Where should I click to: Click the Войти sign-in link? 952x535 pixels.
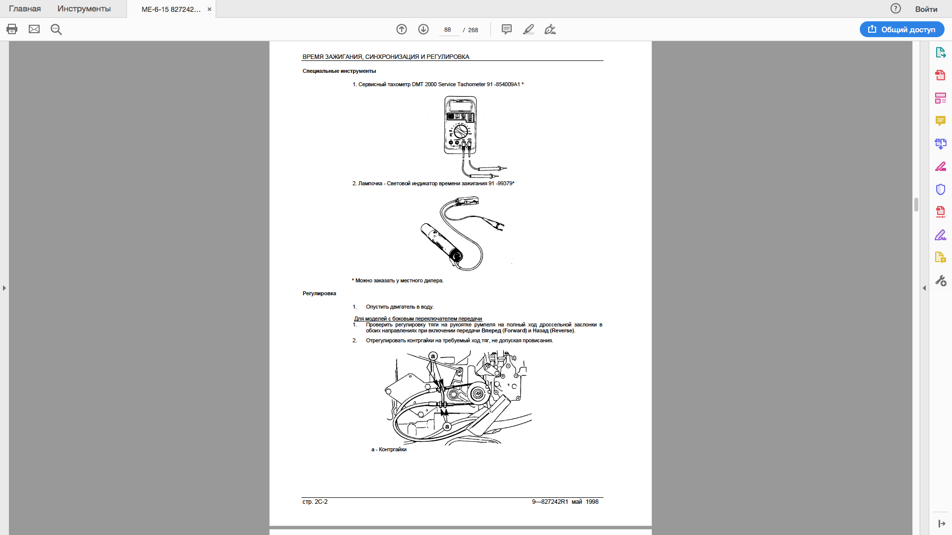point(926,9)
